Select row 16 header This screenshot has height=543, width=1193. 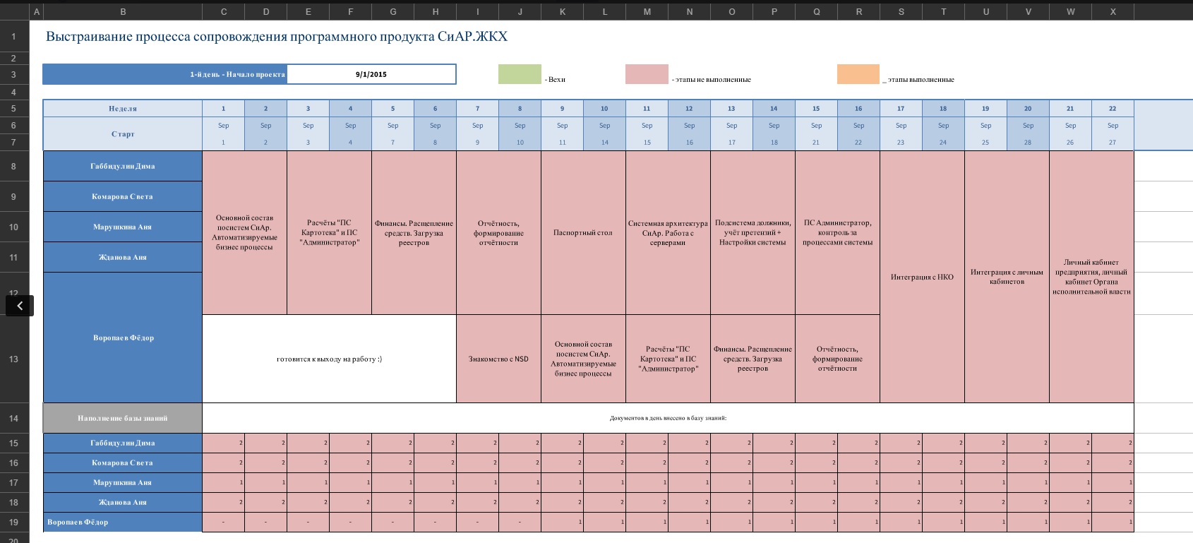[14, 463]
